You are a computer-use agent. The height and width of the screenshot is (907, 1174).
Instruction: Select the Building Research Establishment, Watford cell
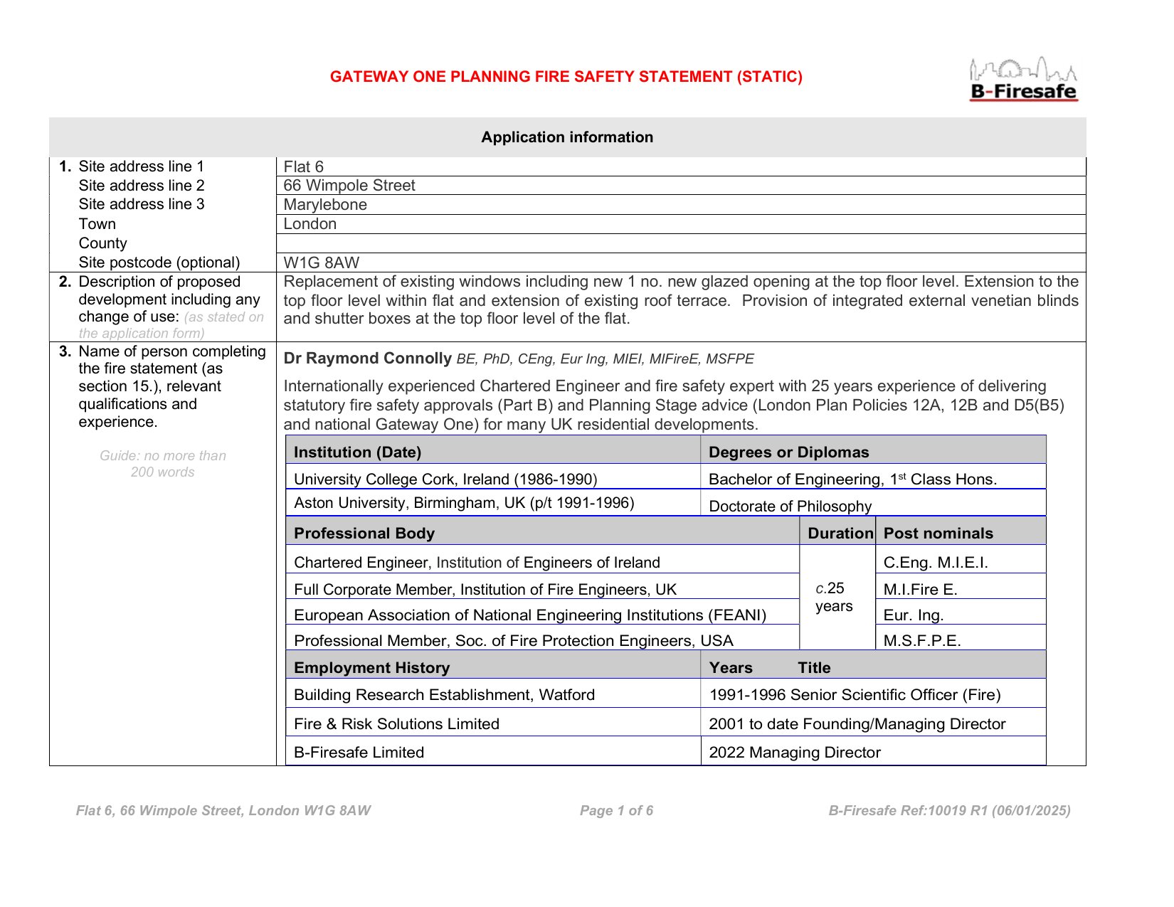pyautogui.click(x=444, y=695)
